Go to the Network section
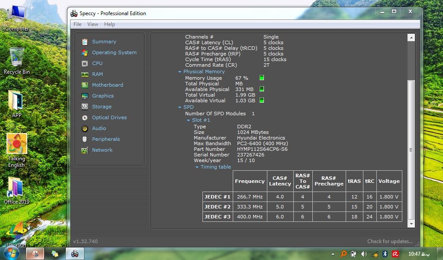The width and height of the screenshot is (443, 260). coord(102,150)
